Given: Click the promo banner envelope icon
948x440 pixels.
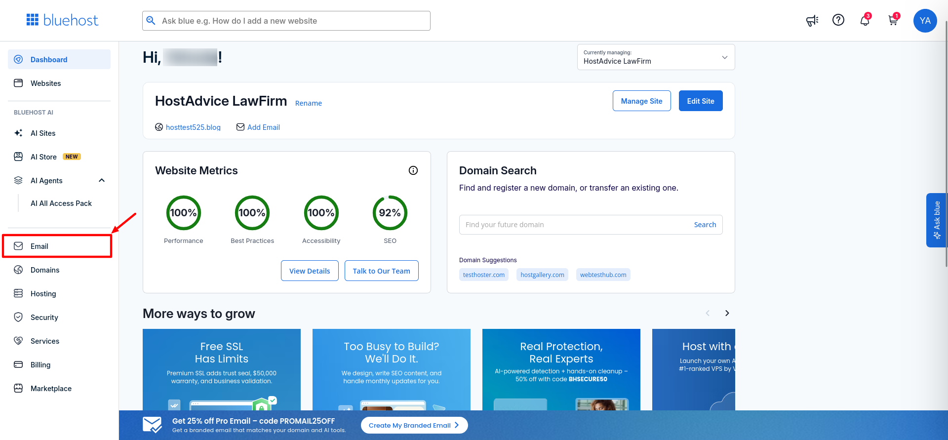Looking at the screenshot, I should coord(152,425).
